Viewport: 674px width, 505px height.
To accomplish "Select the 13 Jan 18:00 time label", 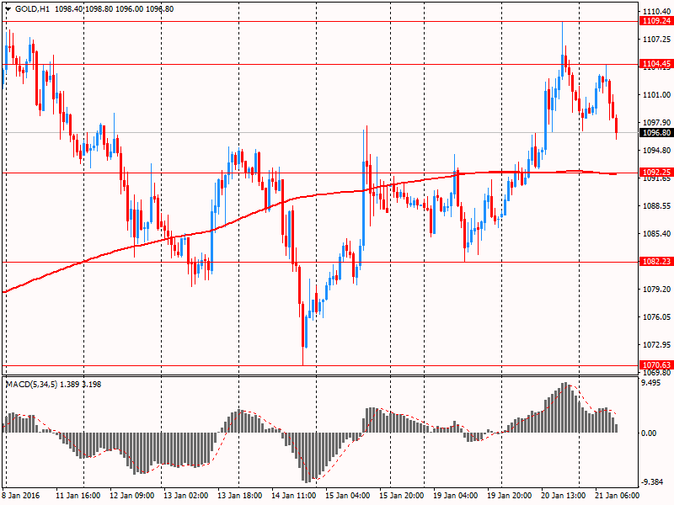I will click(x=239, y=495).
